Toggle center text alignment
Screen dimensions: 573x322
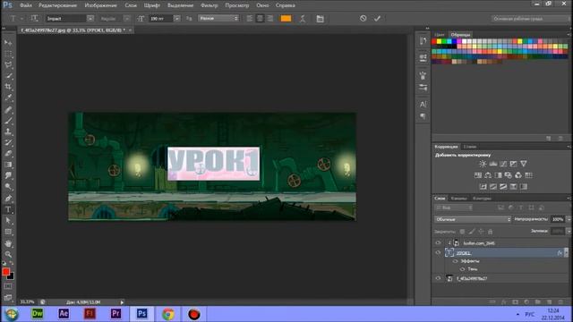click(260, 18)
